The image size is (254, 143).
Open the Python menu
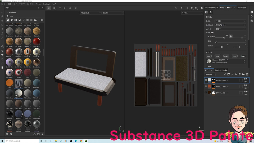click(x=38, y=4)
